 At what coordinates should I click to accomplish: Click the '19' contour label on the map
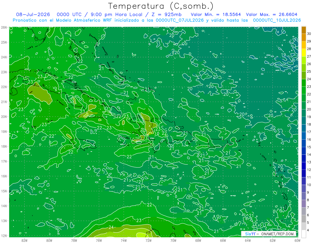[x=283, y=54]
